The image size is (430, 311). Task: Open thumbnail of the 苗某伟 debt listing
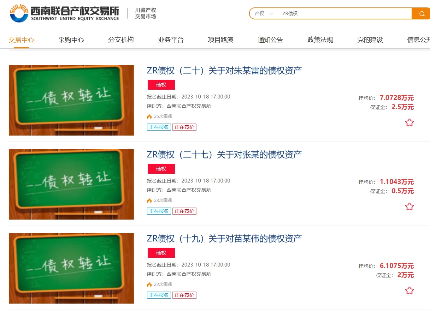(x=71, y=268)
